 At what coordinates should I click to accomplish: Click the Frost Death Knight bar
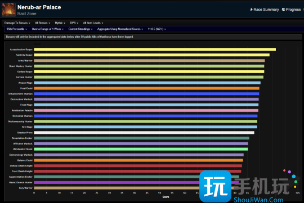[138, 172]
